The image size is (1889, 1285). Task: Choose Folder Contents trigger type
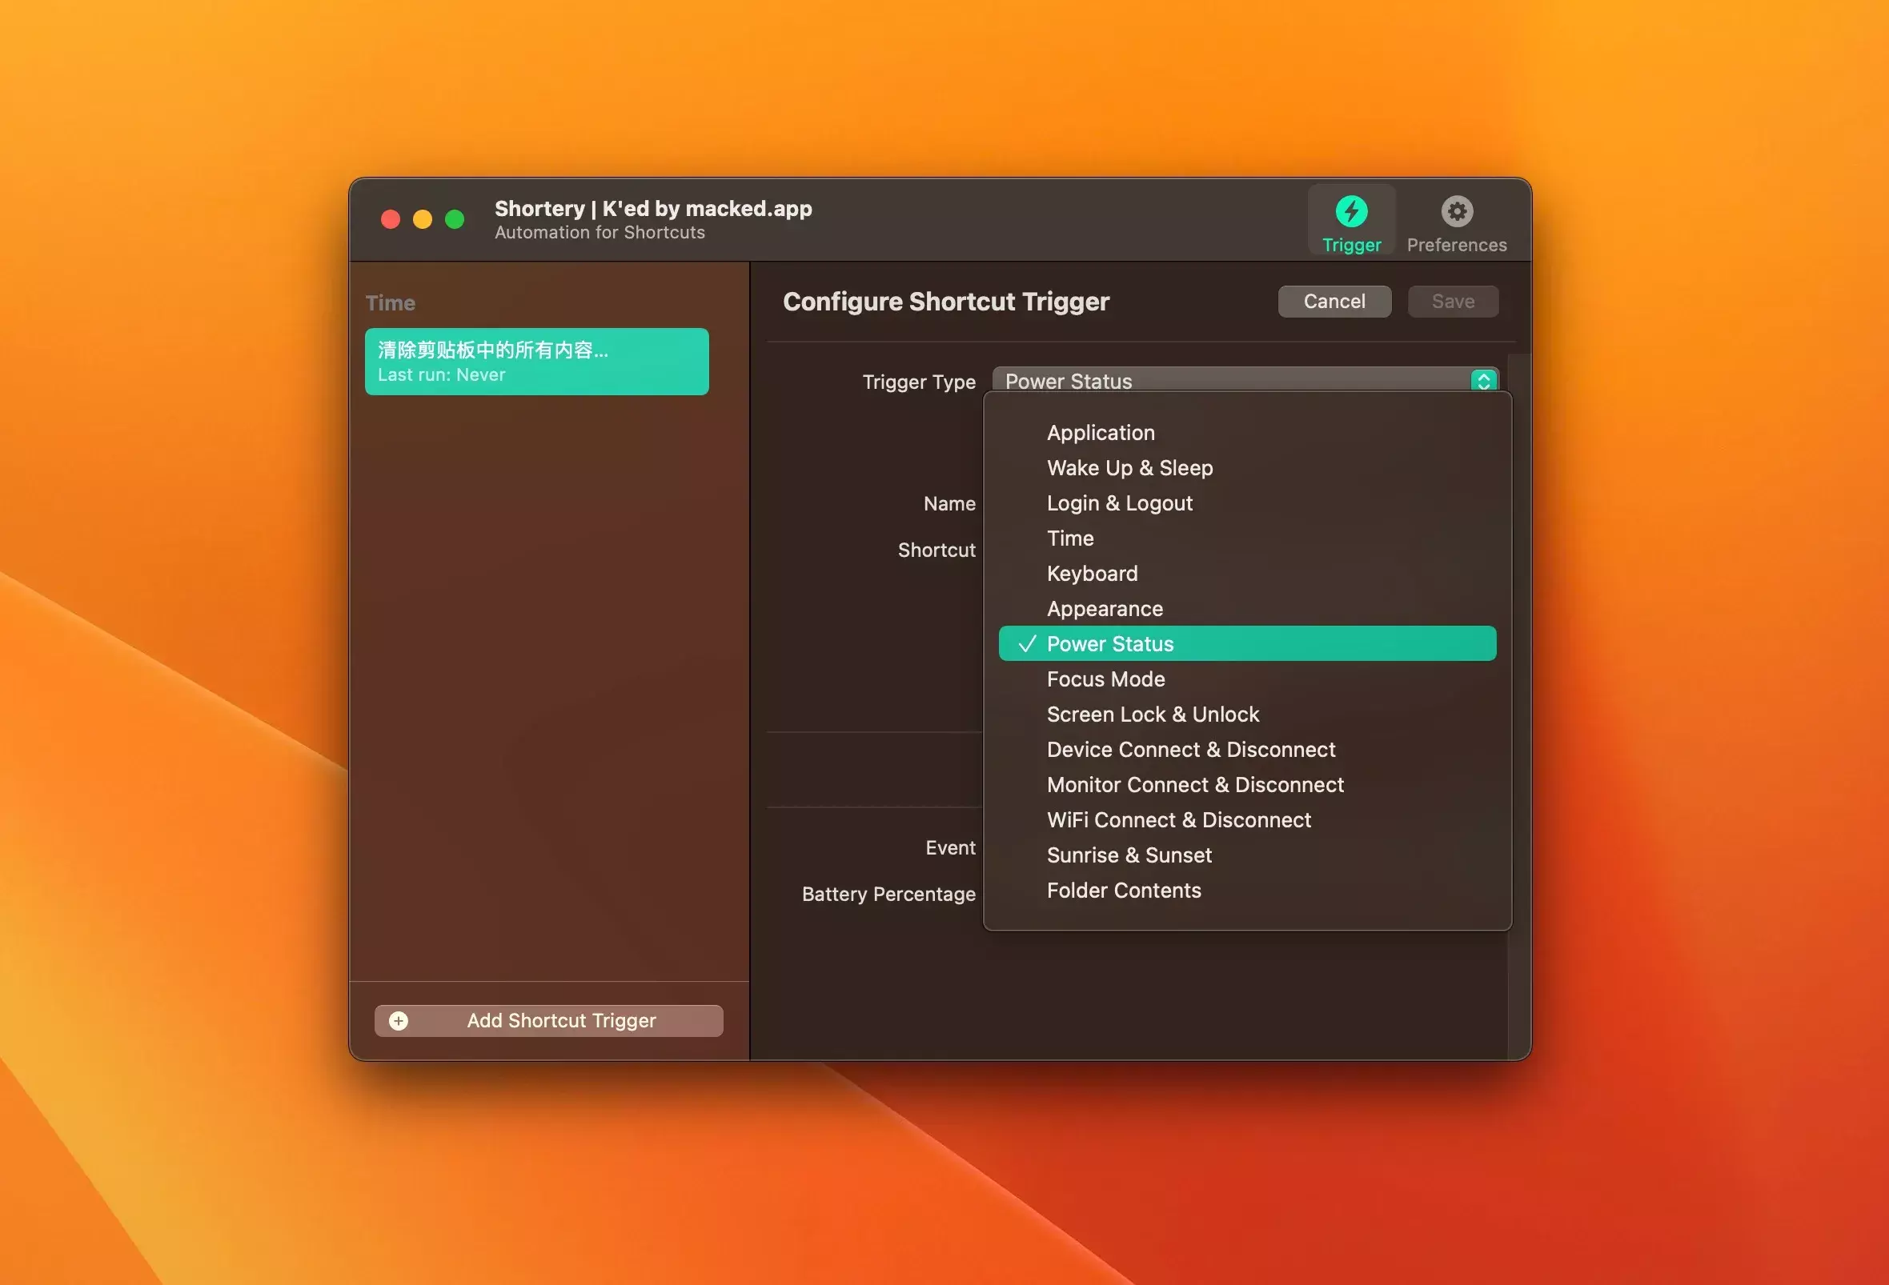click(x=1122, y=891)
